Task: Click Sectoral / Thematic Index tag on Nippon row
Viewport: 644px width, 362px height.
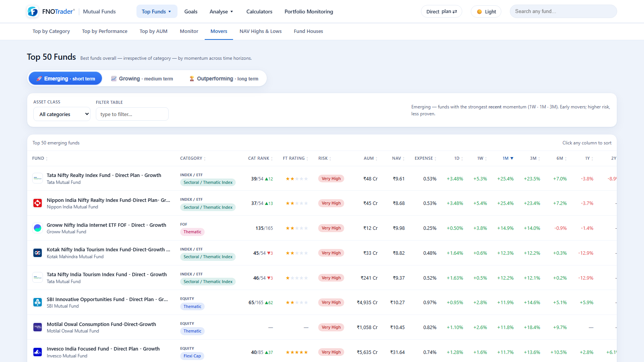Action: (208, 207)
